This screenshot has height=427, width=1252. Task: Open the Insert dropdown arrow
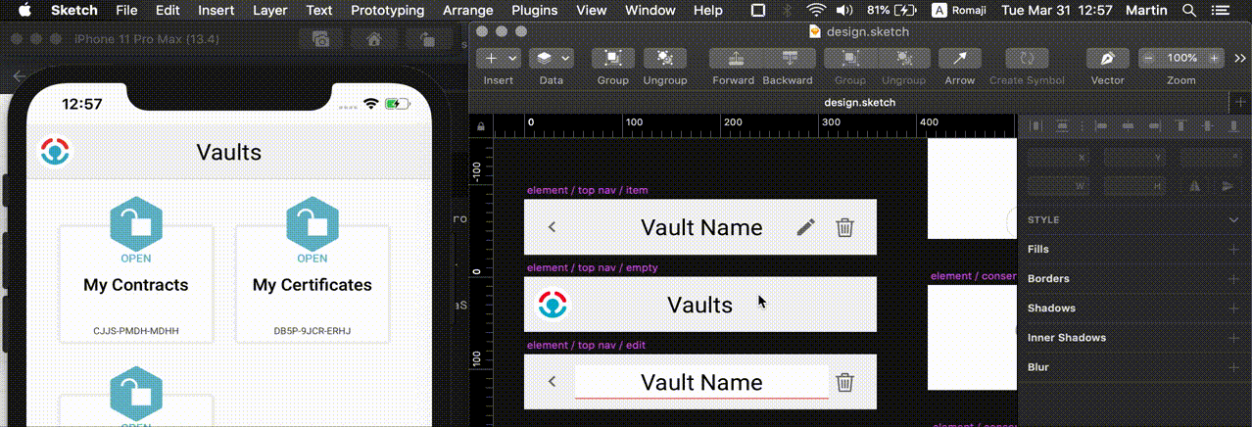click(511, 59)
